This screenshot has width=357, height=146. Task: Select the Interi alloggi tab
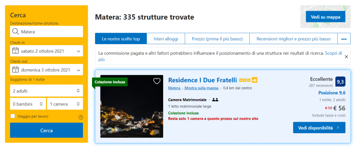point(166,39)
